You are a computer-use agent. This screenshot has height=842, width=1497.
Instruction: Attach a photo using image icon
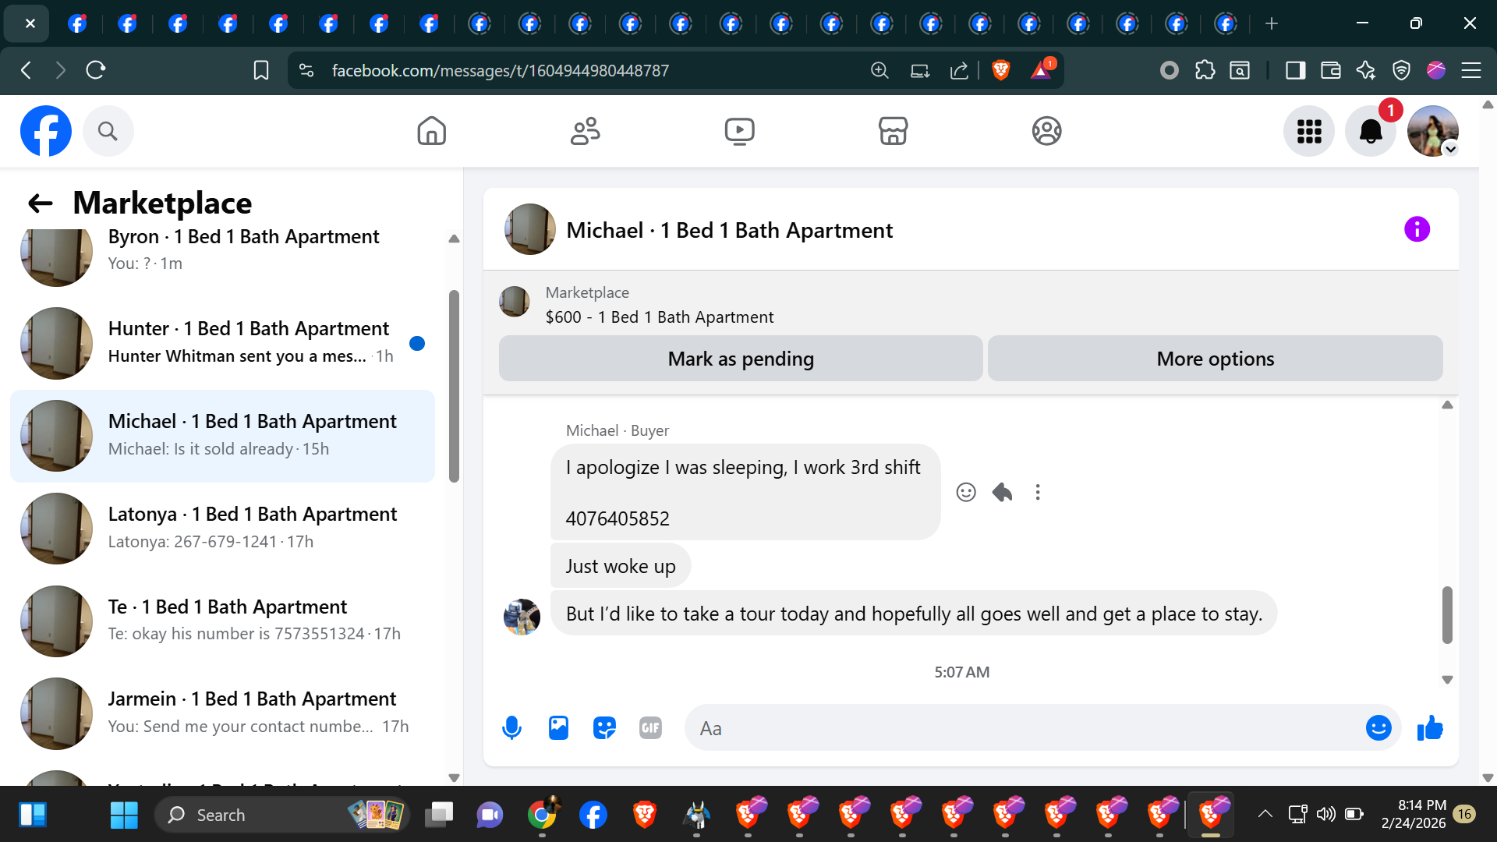[x=558, y=728]
